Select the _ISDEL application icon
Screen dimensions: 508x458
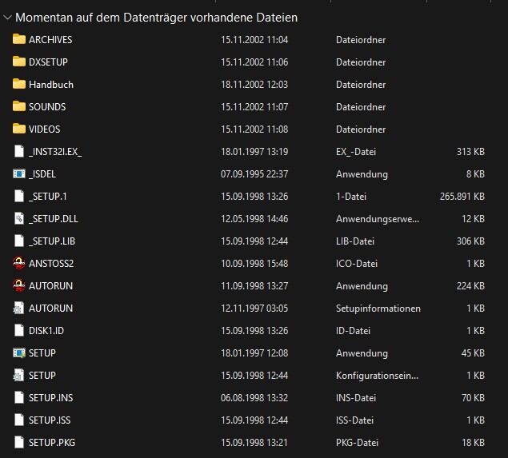19,173
